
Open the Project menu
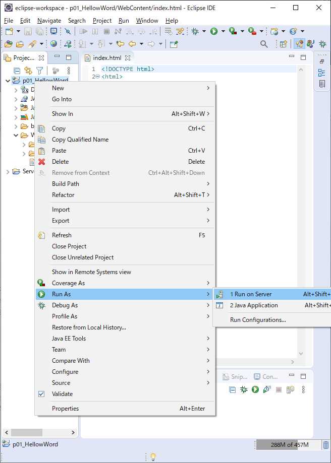(102, 21)
